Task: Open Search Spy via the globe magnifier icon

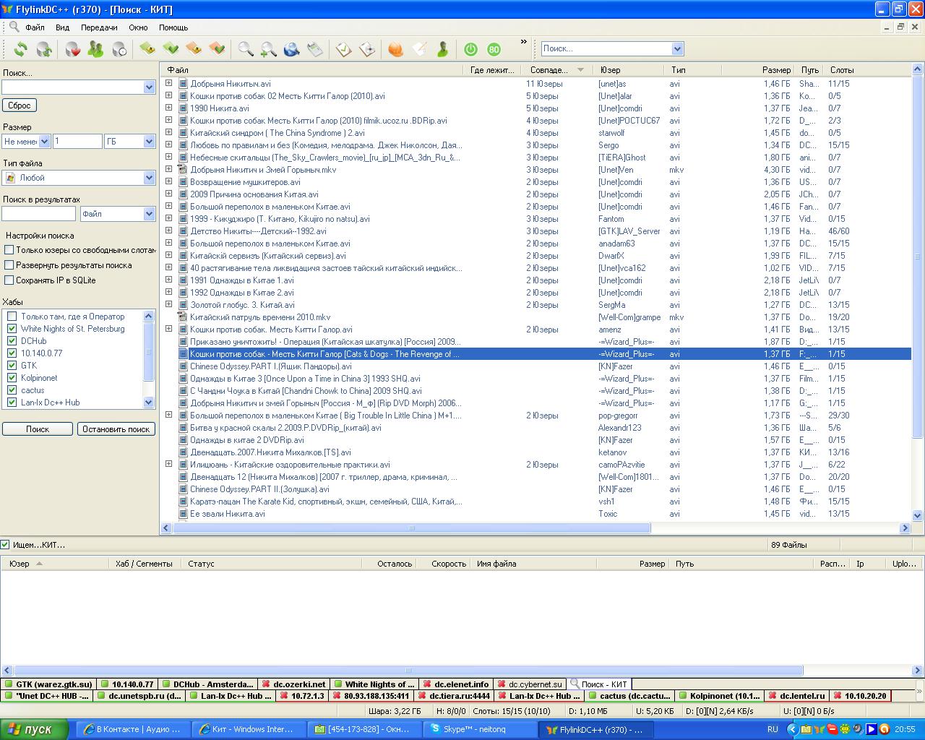Action: tap(292, 49)
